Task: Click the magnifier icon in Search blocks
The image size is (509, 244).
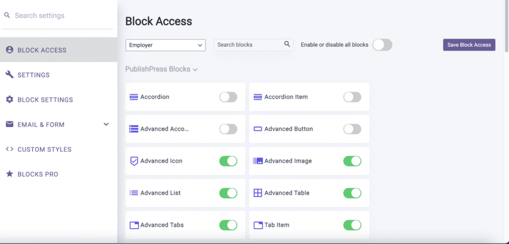Action: (x=287, y=44)
